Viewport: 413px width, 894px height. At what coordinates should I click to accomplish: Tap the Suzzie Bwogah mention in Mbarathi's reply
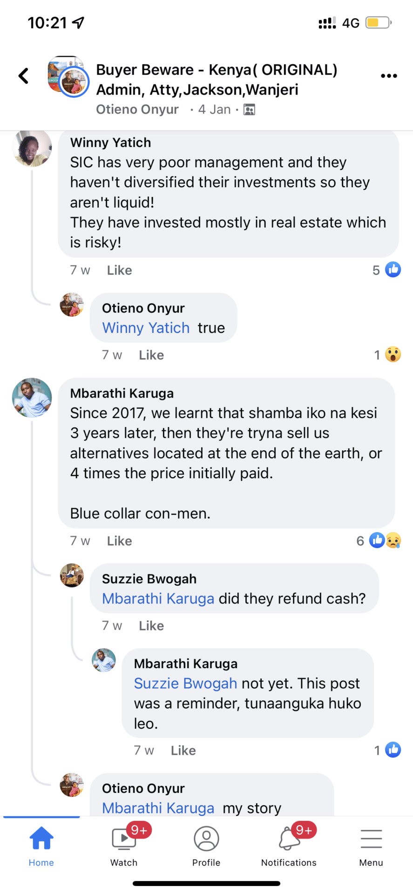pyautogui.click(x=185, y=684)
